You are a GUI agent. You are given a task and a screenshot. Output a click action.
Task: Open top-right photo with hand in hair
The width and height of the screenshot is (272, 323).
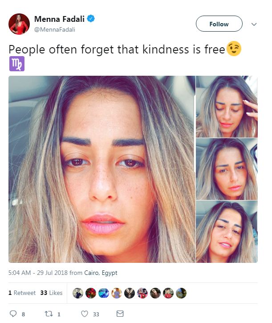click(x=227, y=107)
